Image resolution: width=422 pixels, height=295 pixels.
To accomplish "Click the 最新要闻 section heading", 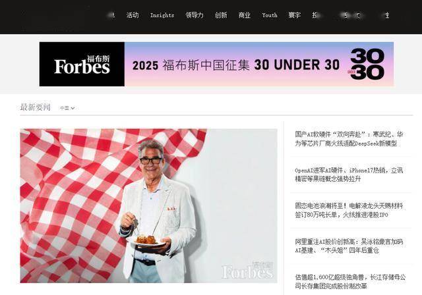I will (35, 107).
